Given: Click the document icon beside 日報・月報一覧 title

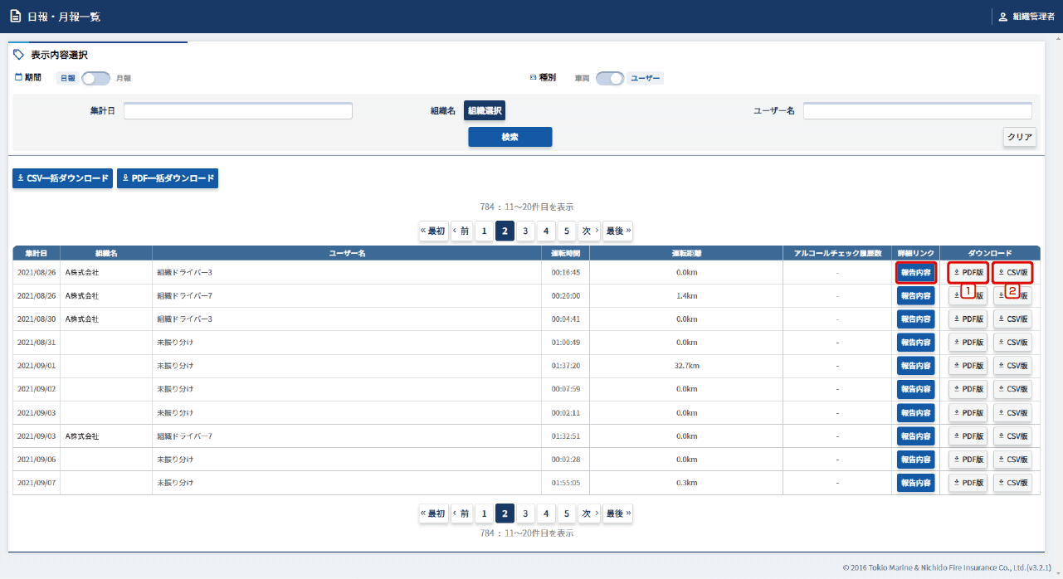Looking at the screenshot, I should coord(15,17).
